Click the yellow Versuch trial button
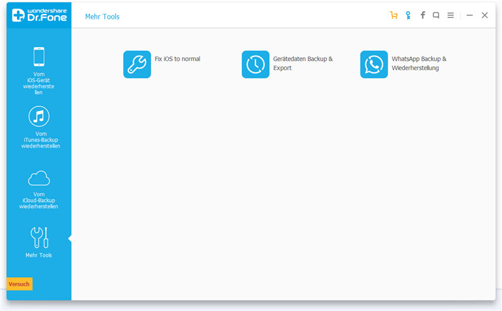Screen dimensions: 502x311 point(19,284)
